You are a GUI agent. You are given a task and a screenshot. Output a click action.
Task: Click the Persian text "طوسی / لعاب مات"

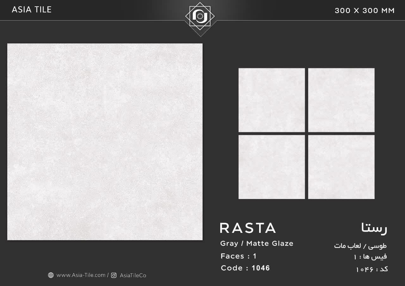tap(360, 246)
